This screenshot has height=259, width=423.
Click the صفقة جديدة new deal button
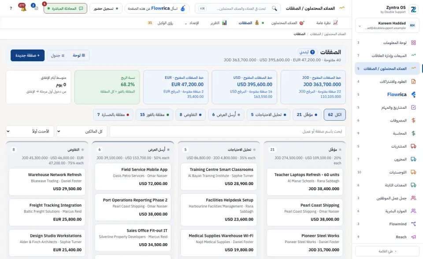pyautogui.click(x=27, y=55)
